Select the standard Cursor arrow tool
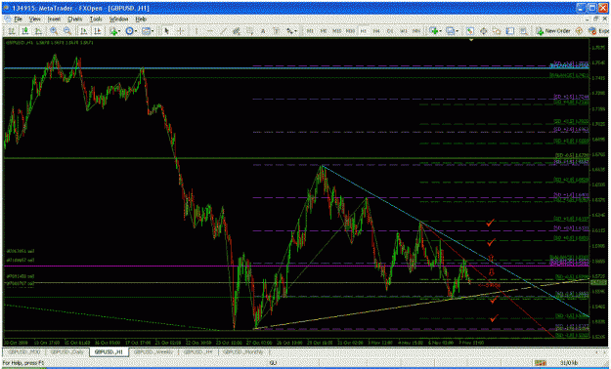This screenshot has height=369, width=611. [167, 31]
